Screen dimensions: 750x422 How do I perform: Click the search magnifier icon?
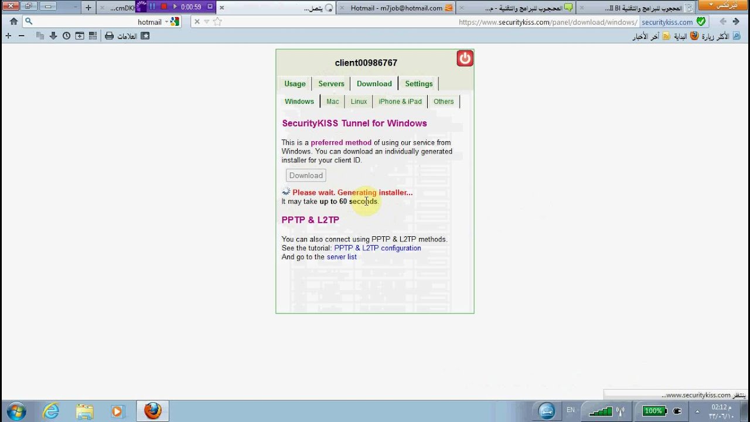tap(28, 22)
